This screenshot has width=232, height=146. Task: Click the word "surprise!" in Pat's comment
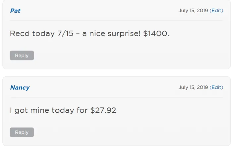[124, 34]
